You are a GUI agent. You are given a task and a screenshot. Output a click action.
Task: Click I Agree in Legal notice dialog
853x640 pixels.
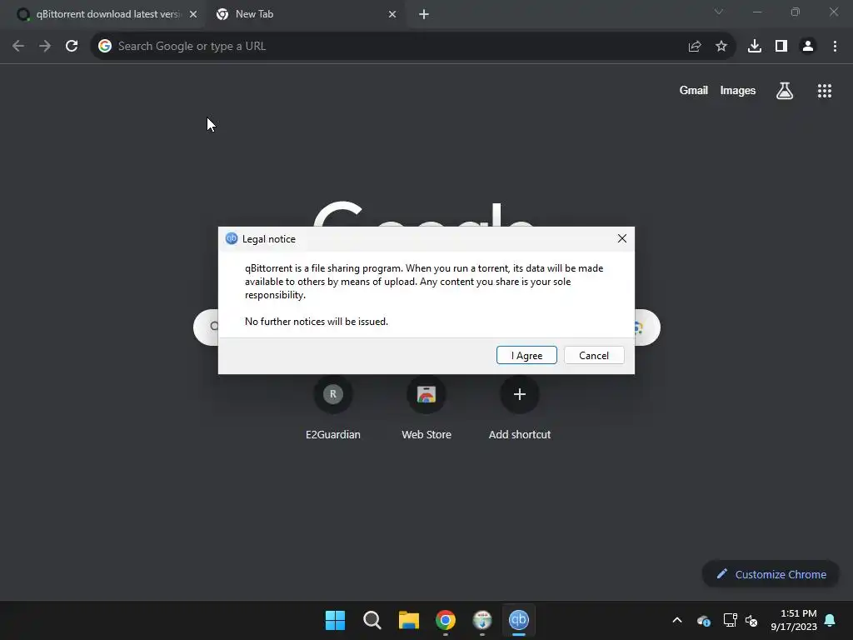526,355
